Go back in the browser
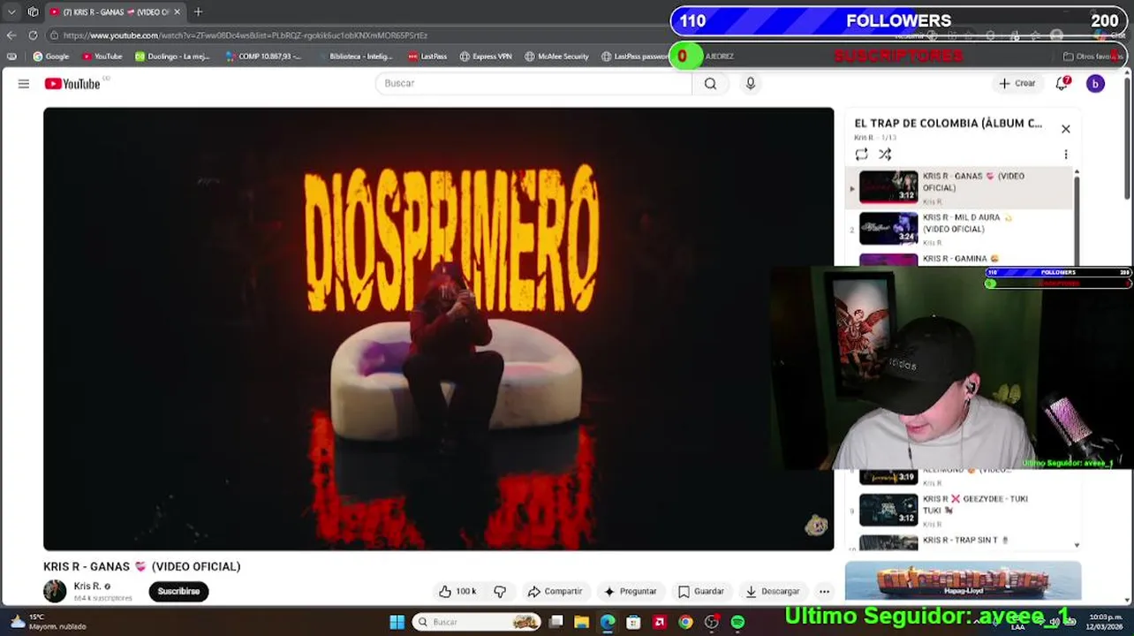Image resolution: width=1134 pixels, height=636 pixels. point(11,35)
